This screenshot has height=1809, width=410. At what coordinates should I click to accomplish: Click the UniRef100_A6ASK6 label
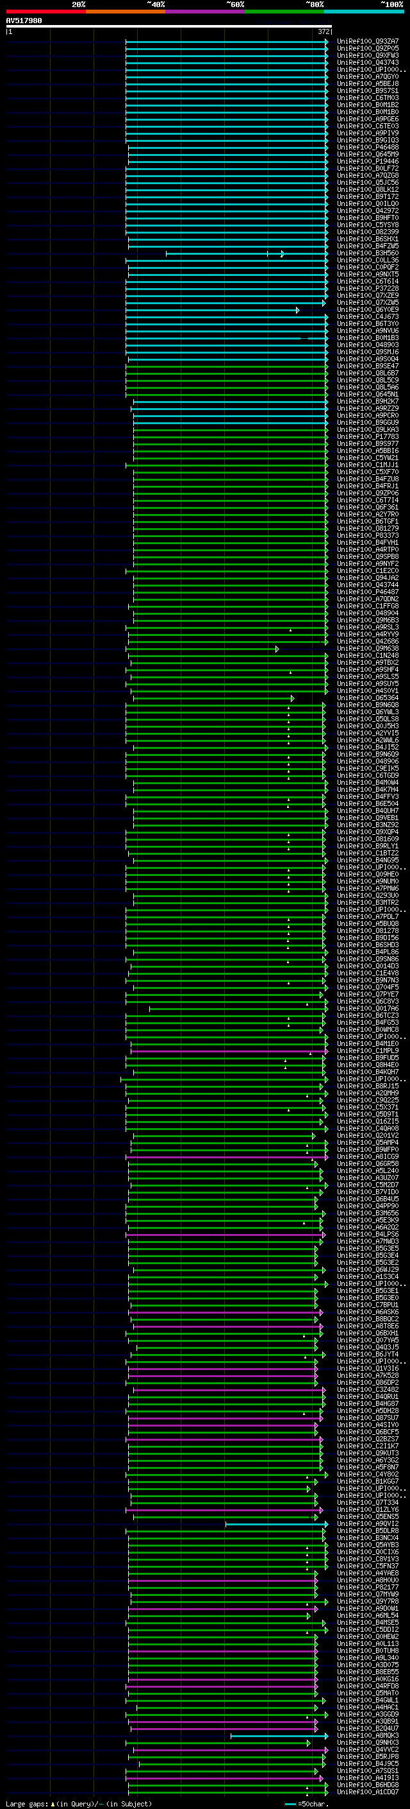(368, 1312)
